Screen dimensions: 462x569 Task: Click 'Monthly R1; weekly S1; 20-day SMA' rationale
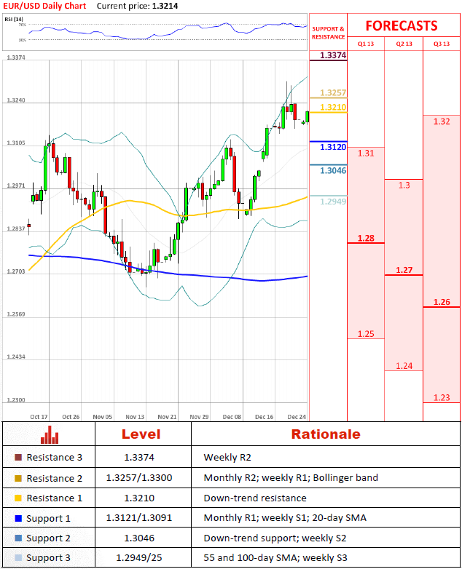[285, 518]
